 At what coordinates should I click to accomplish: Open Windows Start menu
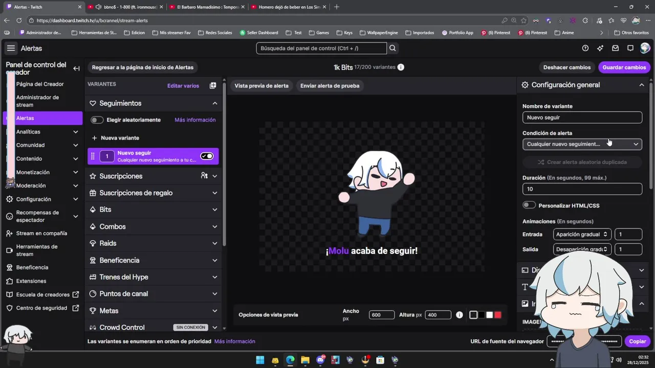[x=260, y=360]
